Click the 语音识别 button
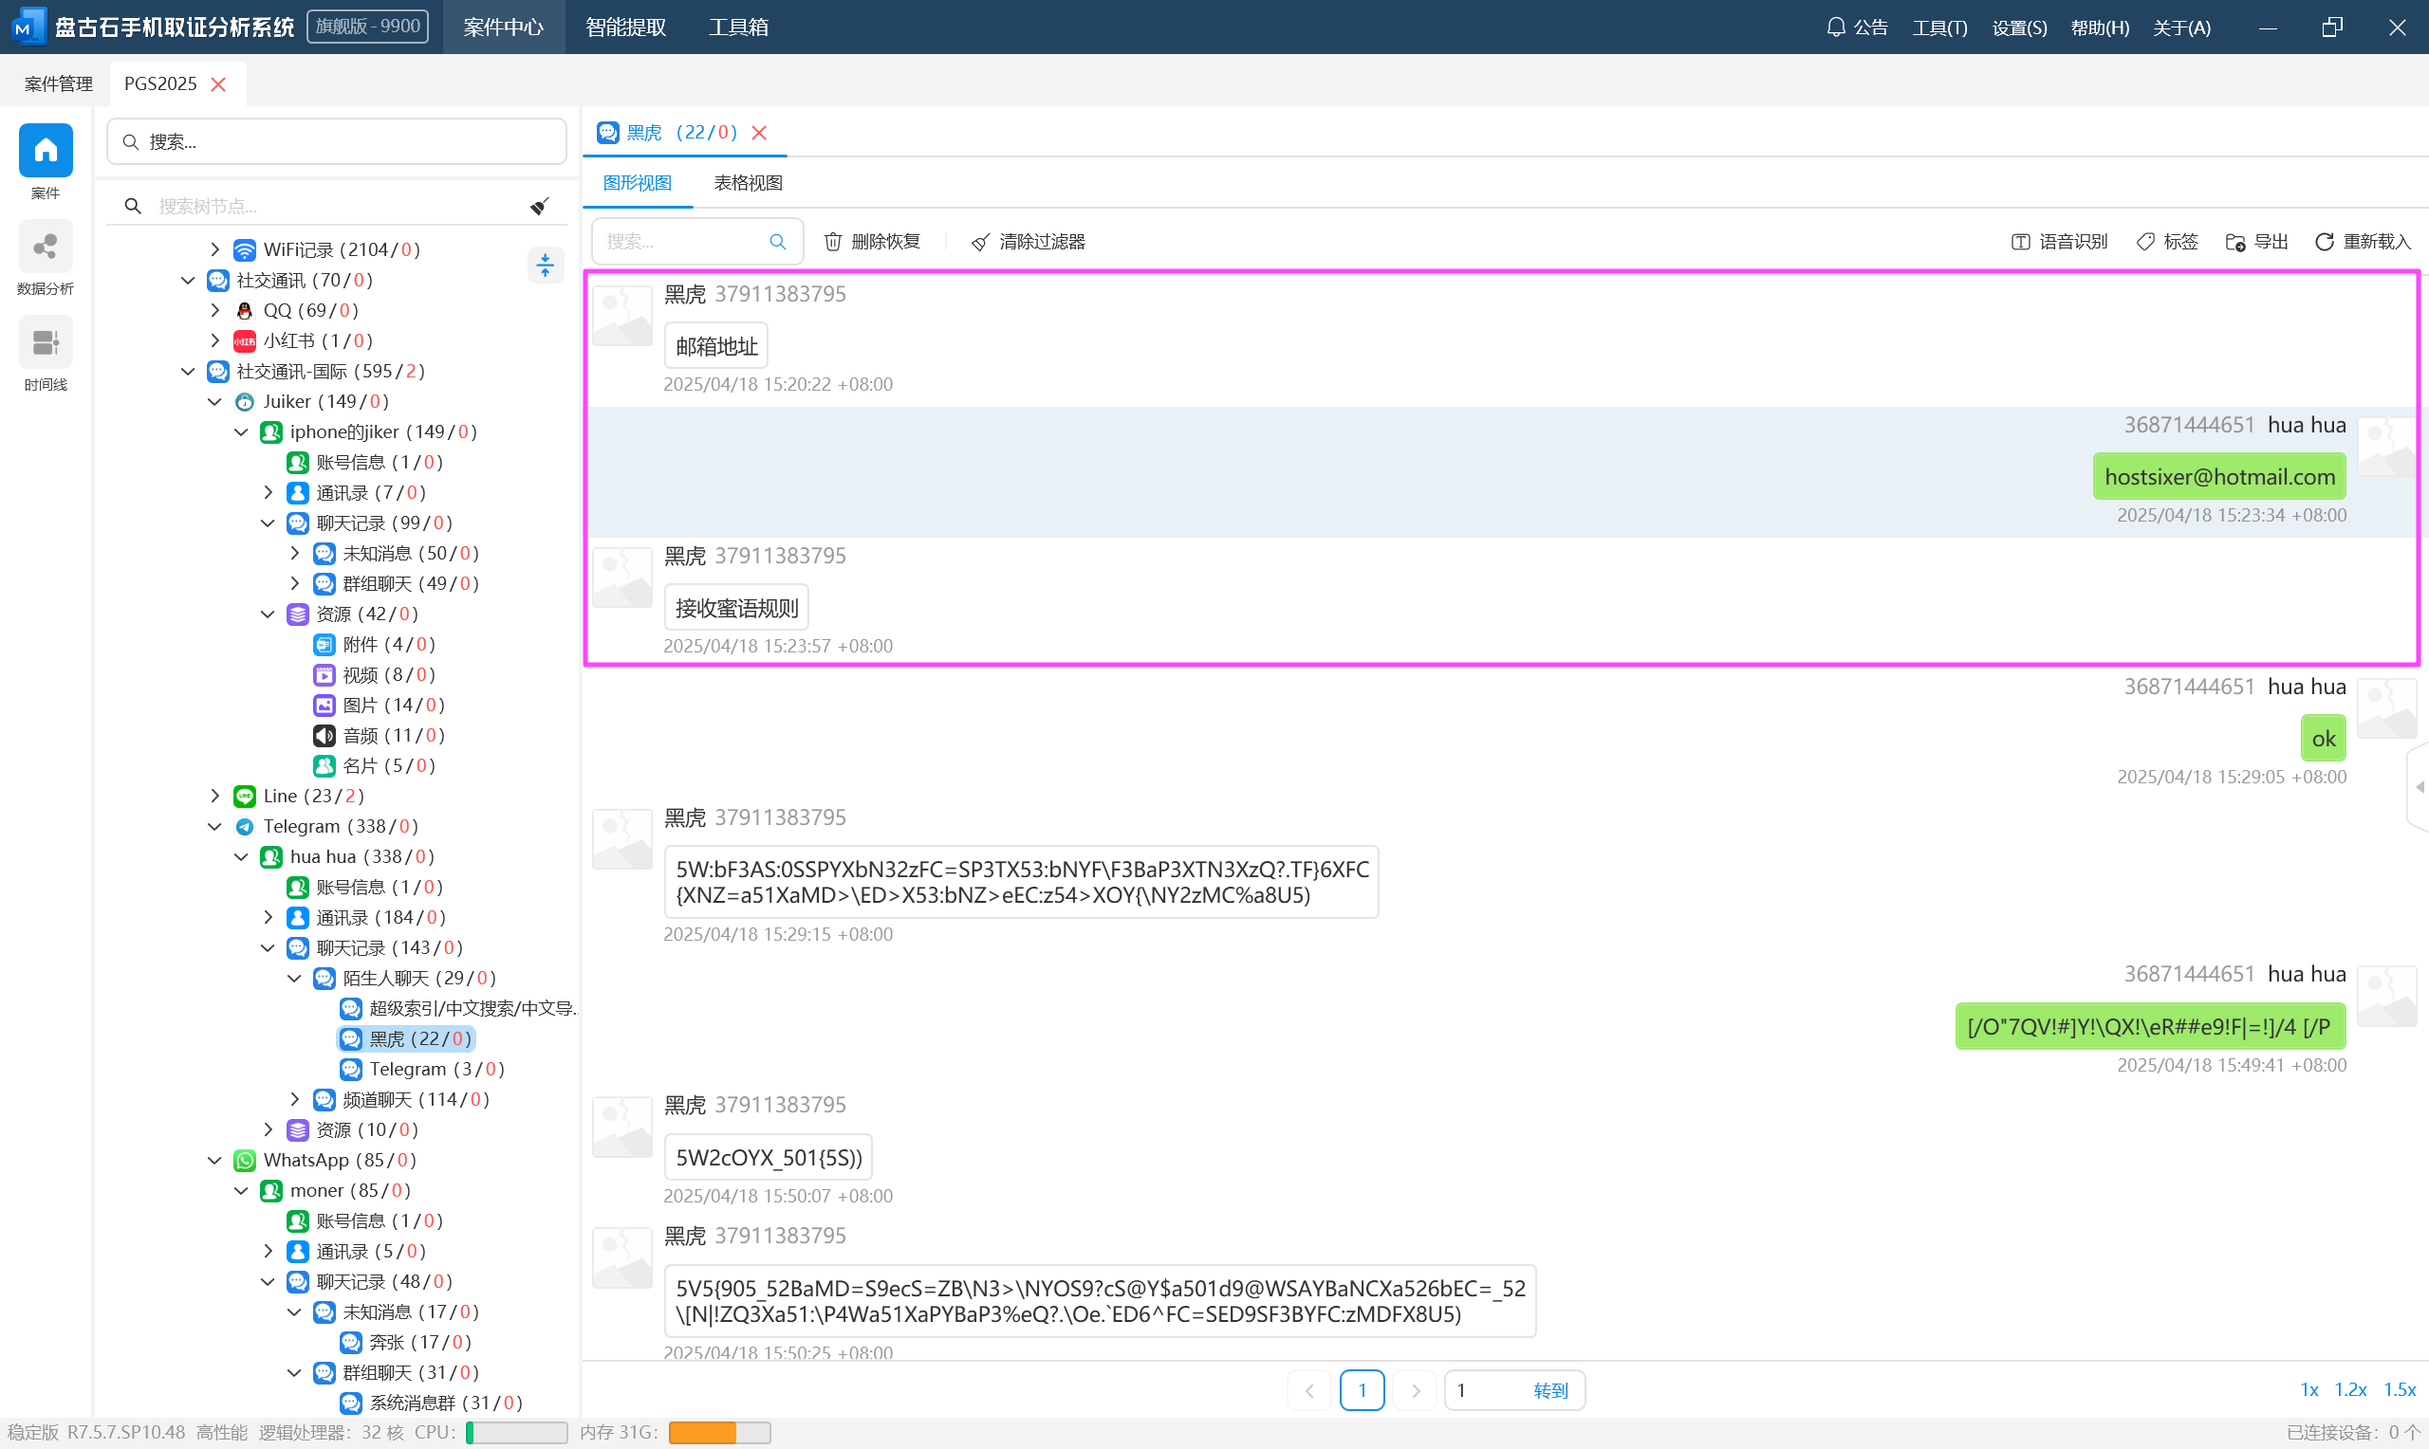The image size is (2429, 1449). (2059, 241)
